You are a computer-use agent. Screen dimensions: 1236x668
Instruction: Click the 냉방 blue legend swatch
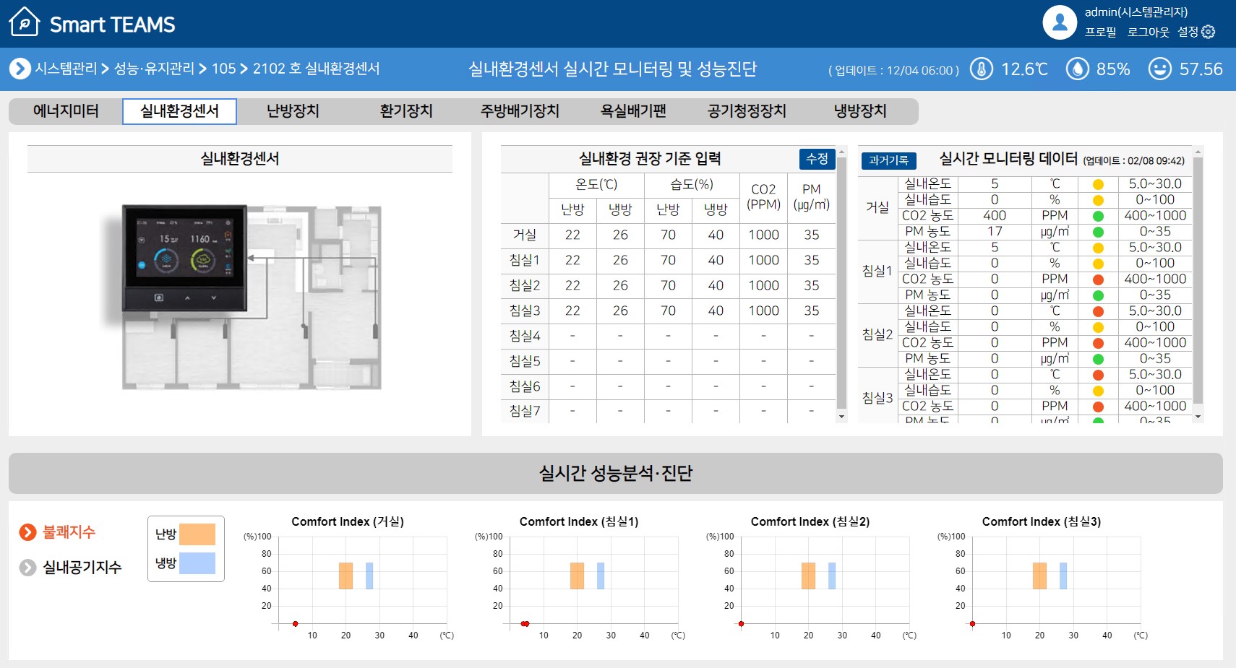pyautogui.click(x=197, y=563)
